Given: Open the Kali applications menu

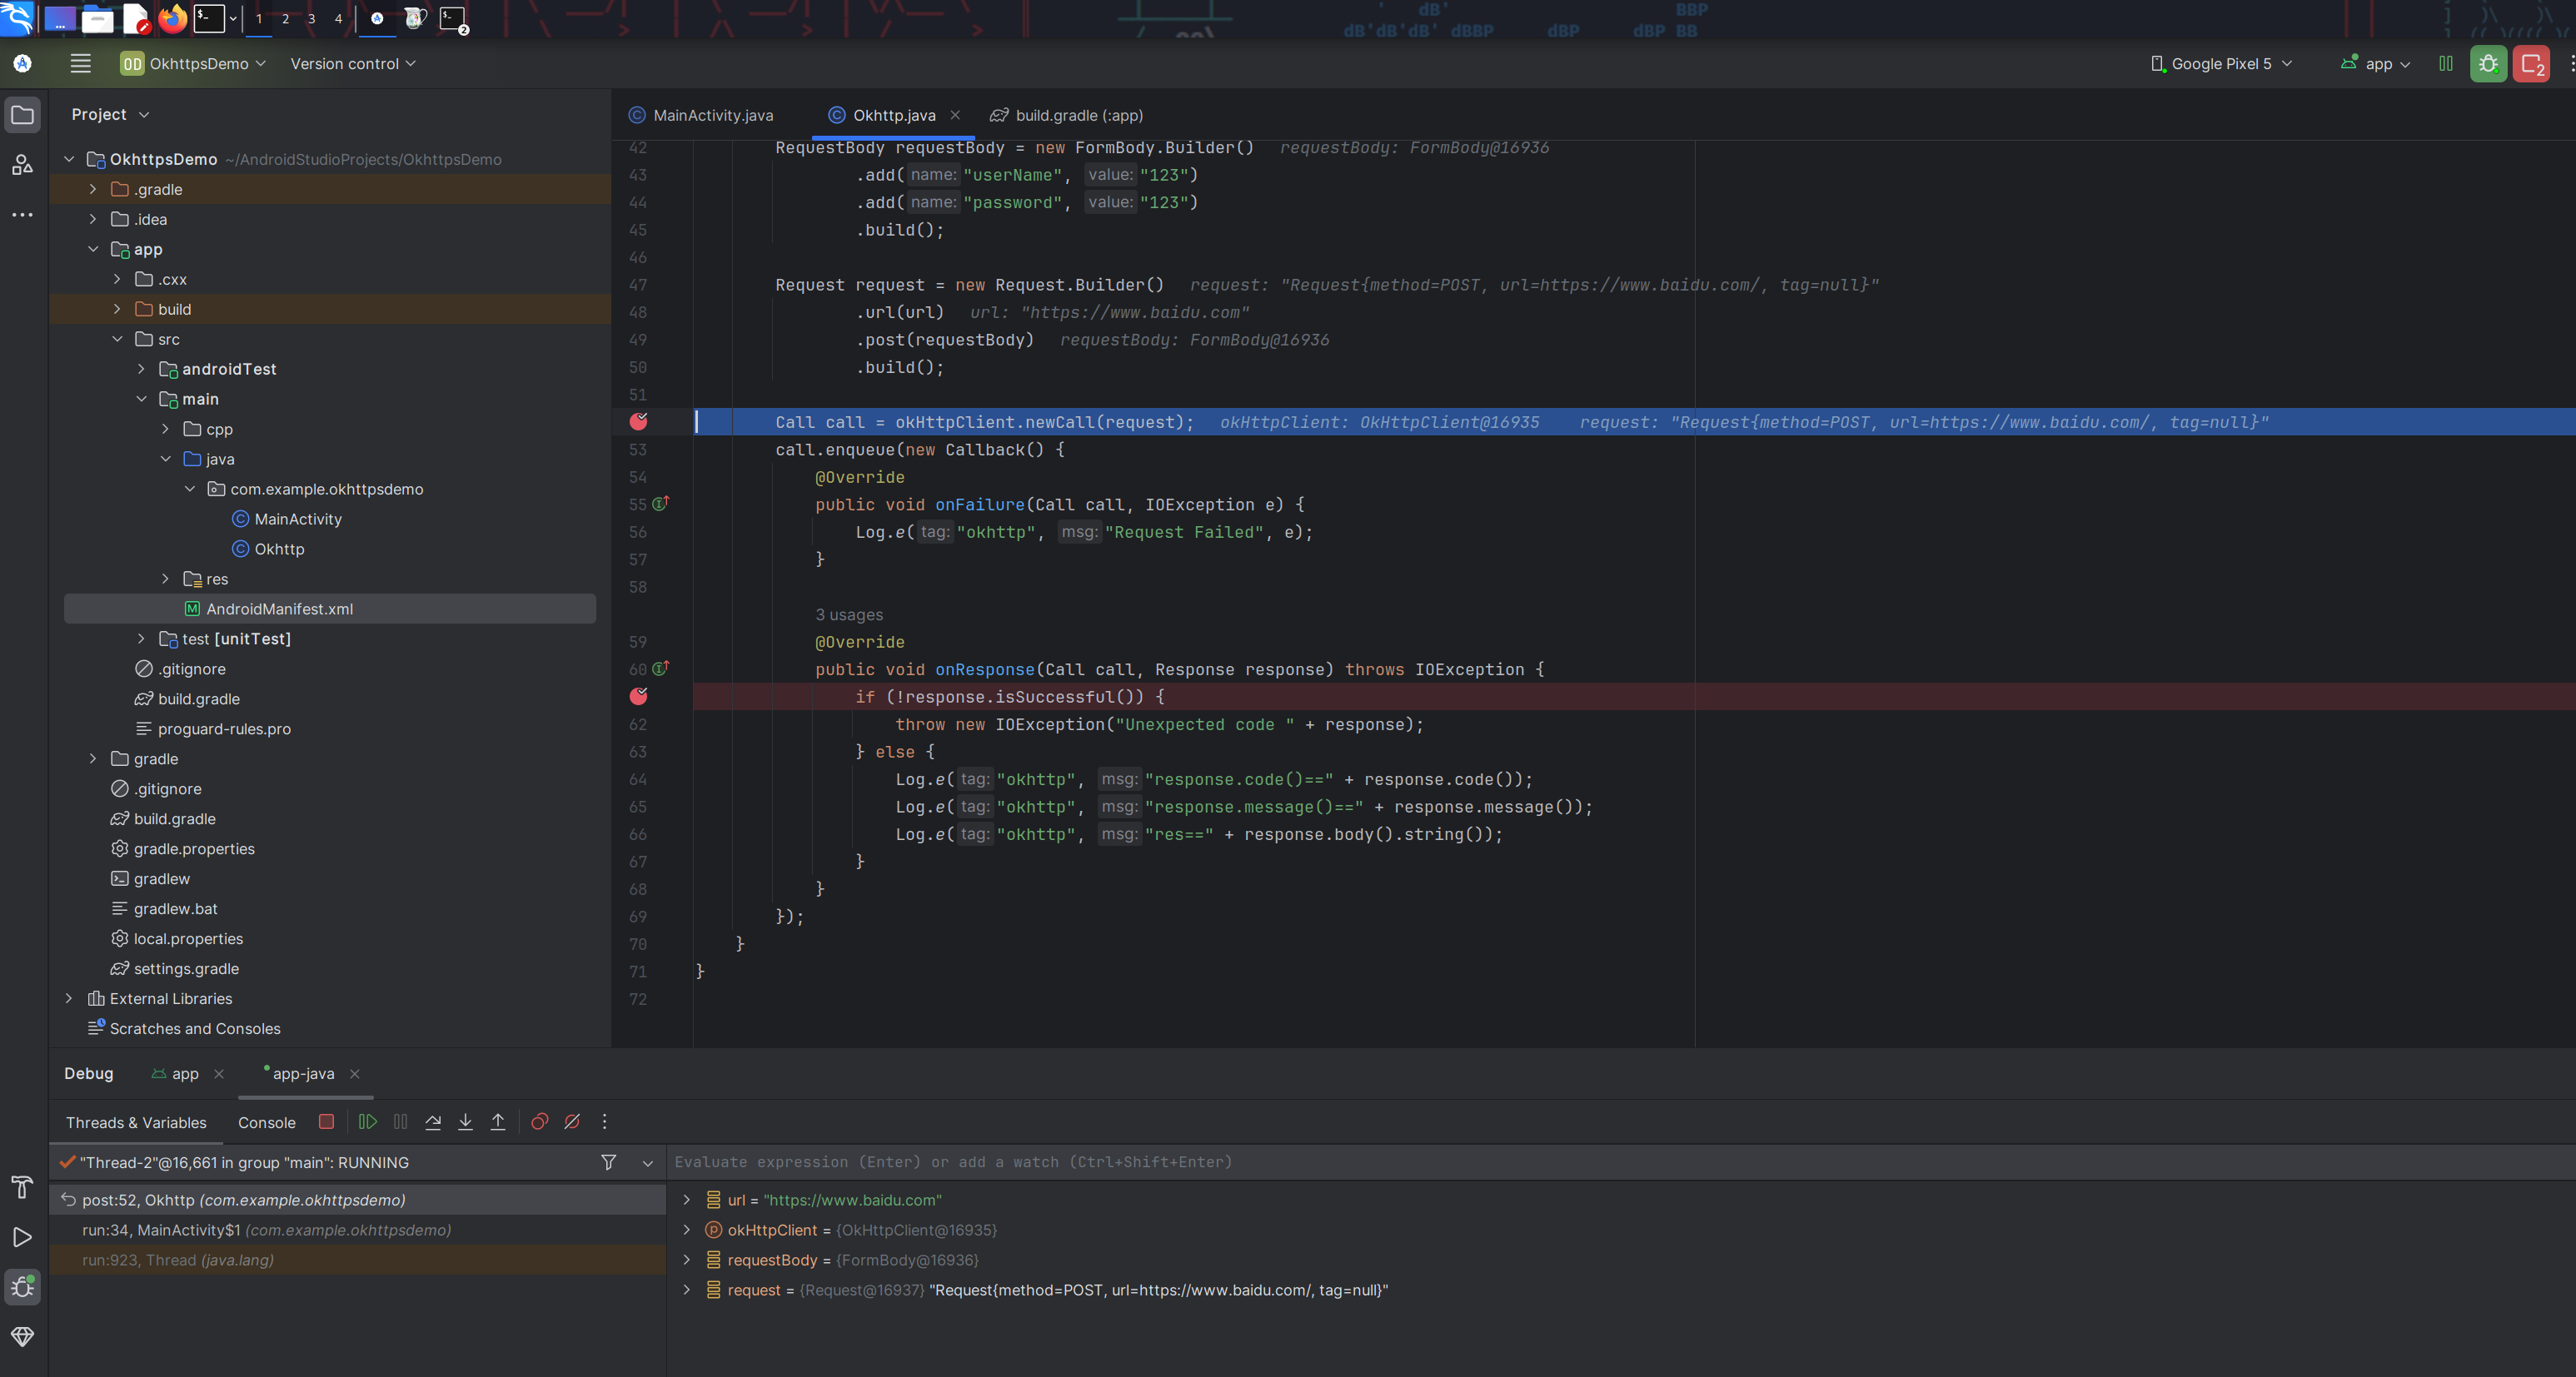Looking at the screenshot, I should (17, 18).
